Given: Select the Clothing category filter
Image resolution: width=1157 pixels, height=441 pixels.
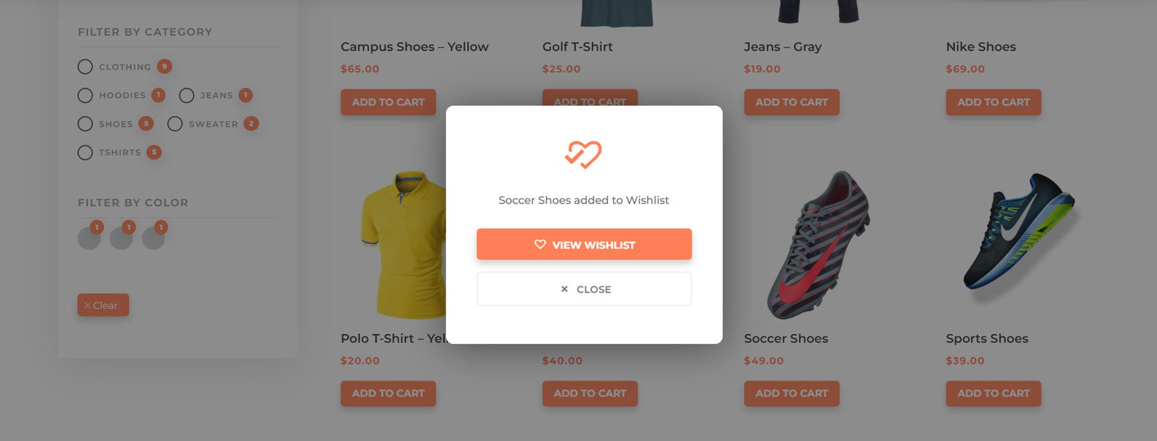Looking at the screenshot, I should [x=85, y=66].
